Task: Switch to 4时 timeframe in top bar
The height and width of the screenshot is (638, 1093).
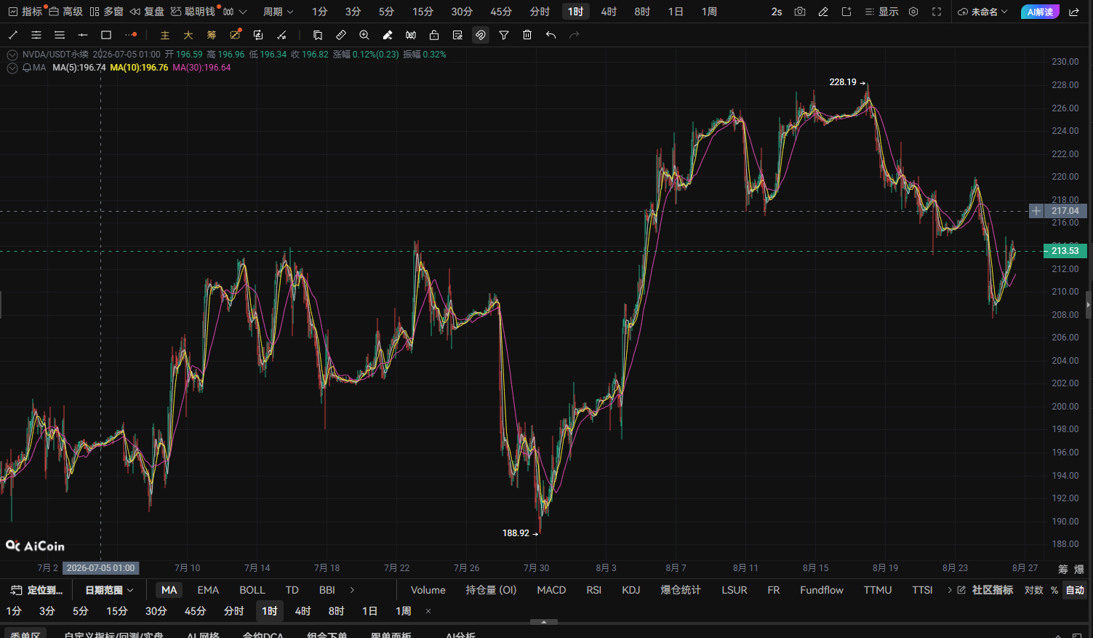Action: click(609, 12)
